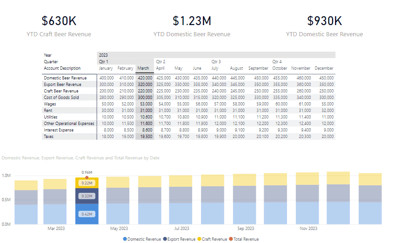The image size is (408, 243).
Task: Select the Qtr 4 quarter header
Action: coord(277,61)
